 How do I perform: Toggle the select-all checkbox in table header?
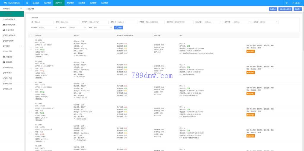(31, 35)
